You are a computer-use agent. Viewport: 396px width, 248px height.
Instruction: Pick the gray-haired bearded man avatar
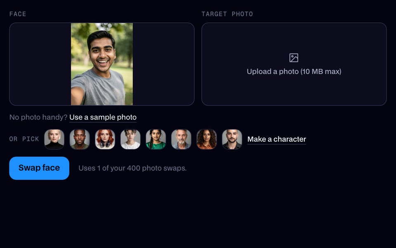pyautogui.click(x=181, y=139)
